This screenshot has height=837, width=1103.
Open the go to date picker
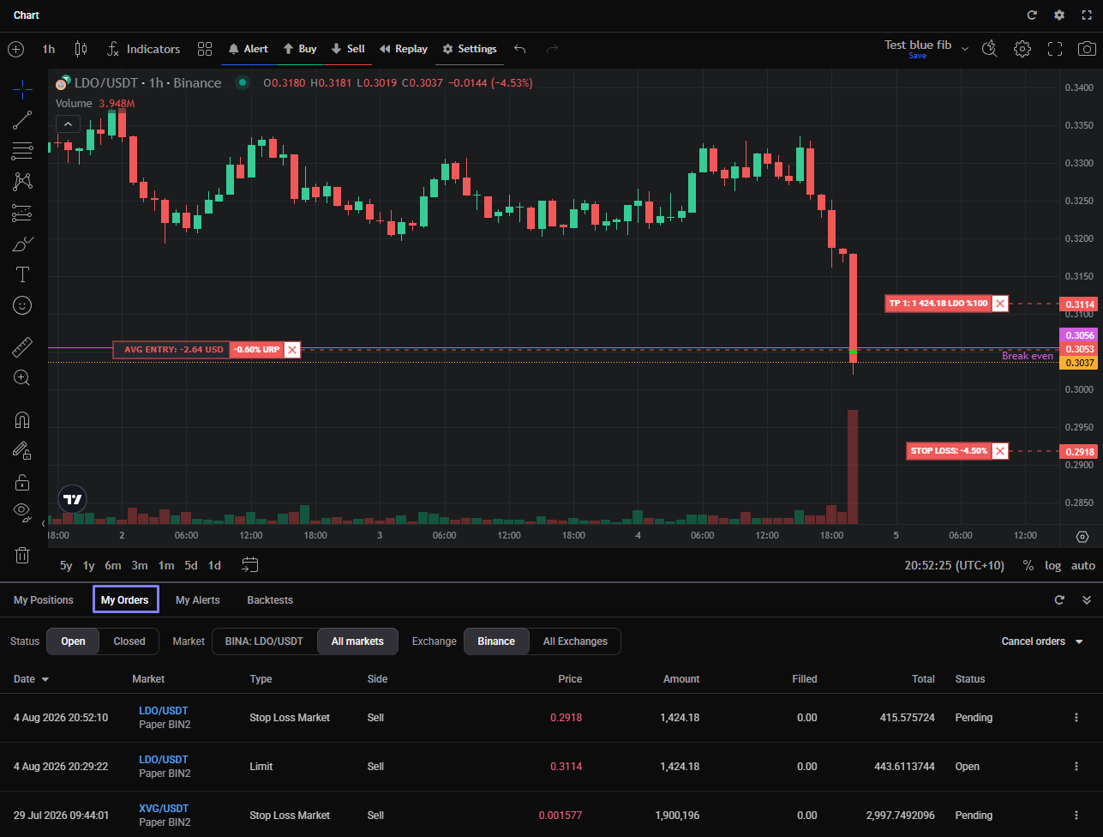(249, 565)
